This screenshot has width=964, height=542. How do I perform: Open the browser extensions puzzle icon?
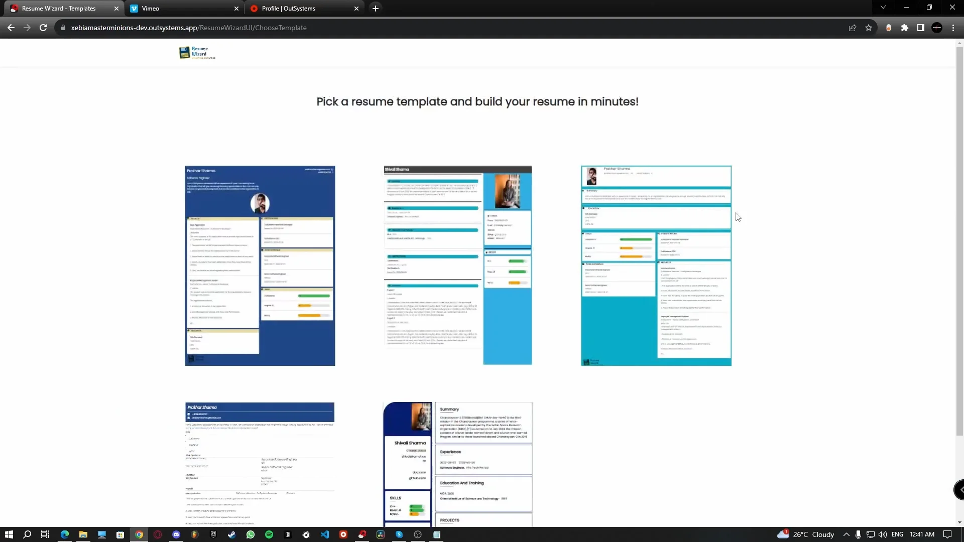pos(905,28)
